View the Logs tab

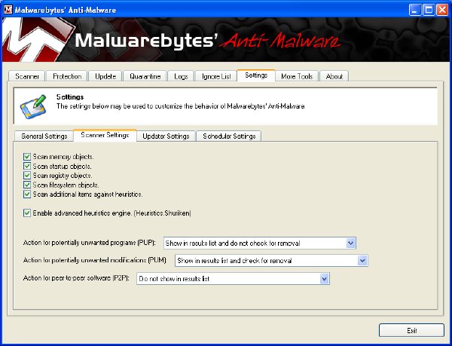[x=181, y=76]
